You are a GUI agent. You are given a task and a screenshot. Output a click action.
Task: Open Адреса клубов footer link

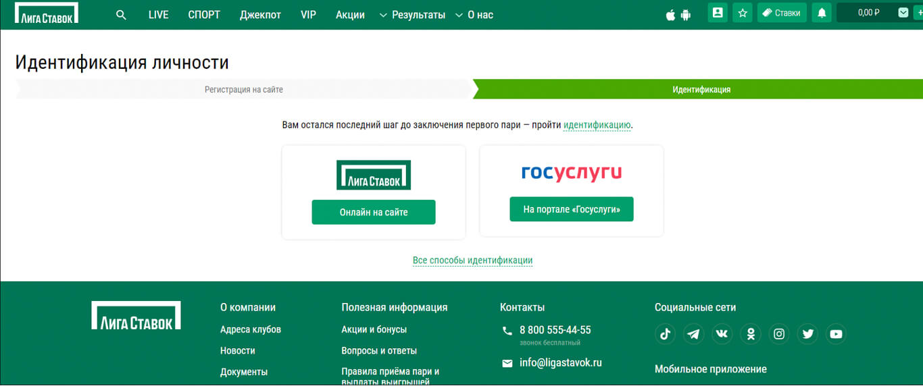click(x=251, y=329)
